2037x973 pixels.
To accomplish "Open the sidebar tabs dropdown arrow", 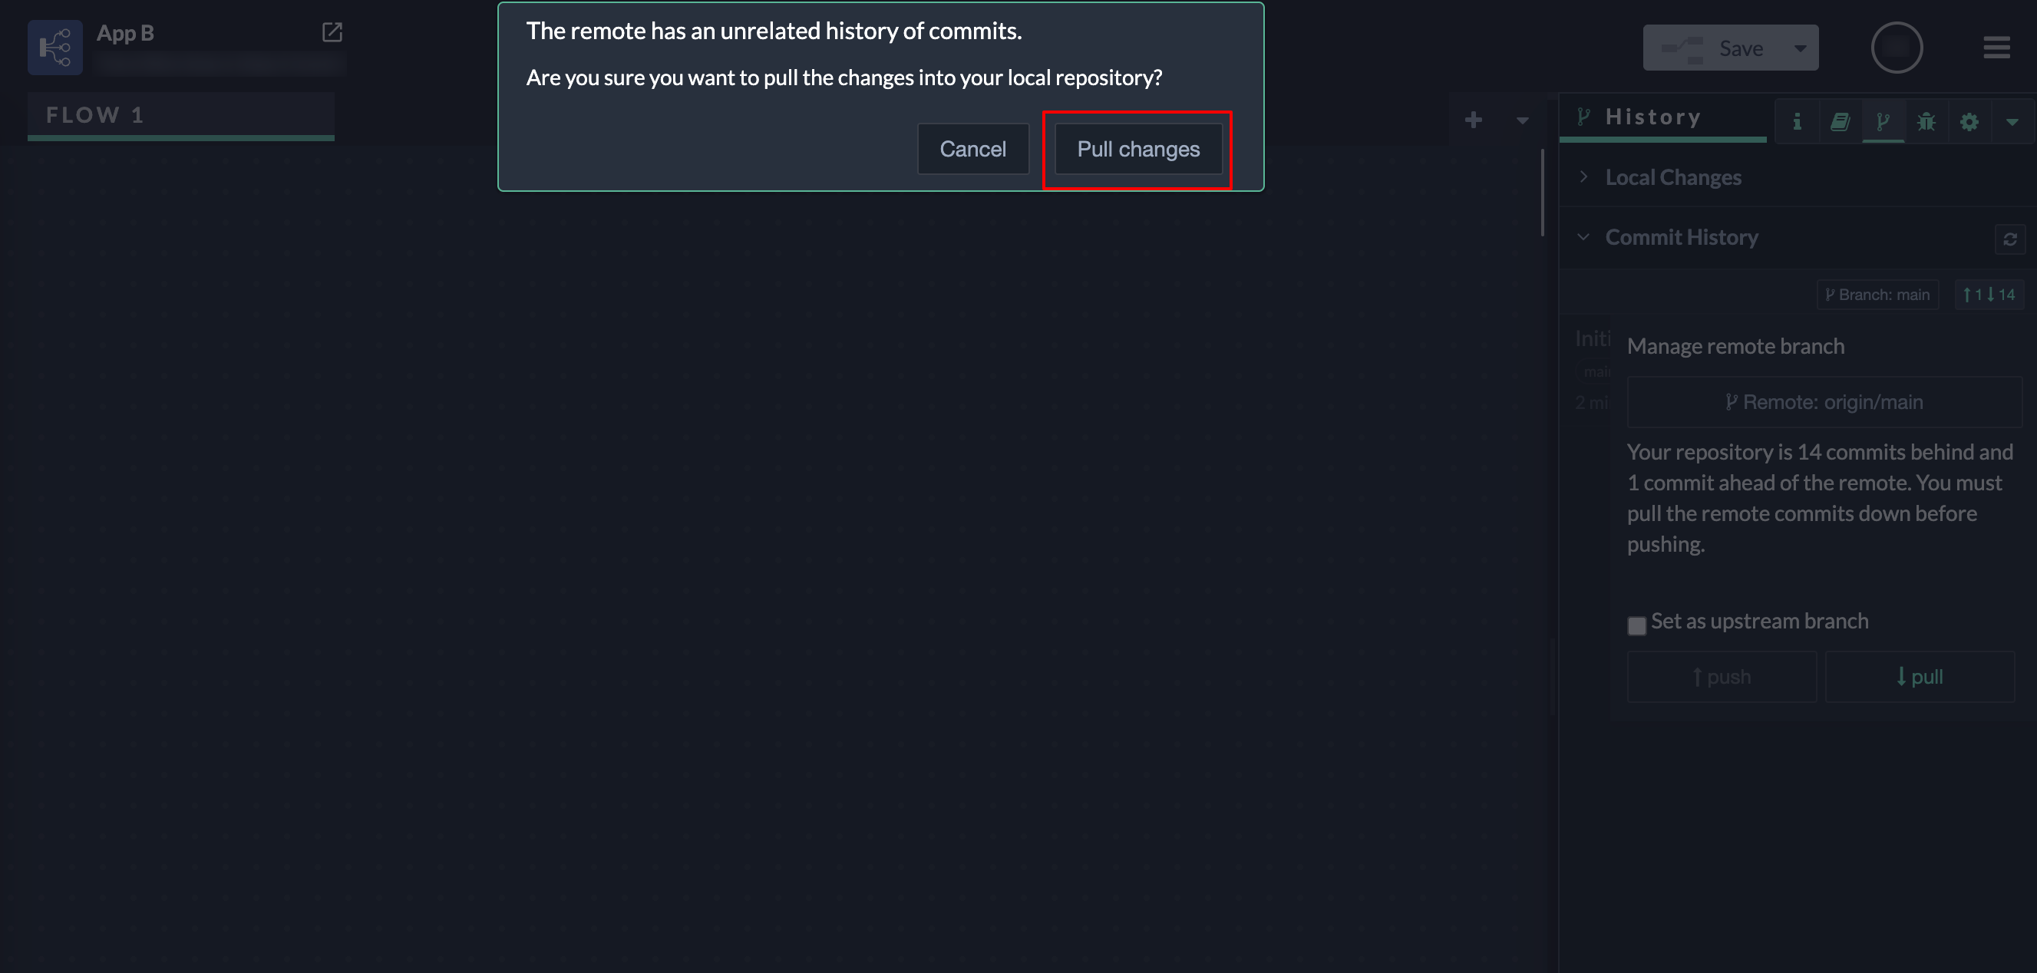I will coord(2012,122).
